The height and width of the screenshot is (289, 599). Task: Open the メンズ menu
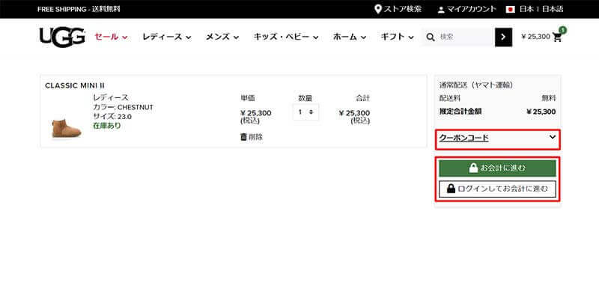222,37
